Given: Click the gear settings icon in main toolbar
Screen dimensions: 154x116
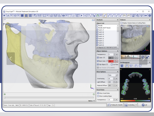Looking at the screenshot, I should [138, 15].
